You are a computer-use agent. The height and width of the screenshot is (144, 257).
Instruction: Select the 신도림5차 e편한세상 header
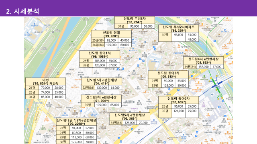click(x=130, y=116)
